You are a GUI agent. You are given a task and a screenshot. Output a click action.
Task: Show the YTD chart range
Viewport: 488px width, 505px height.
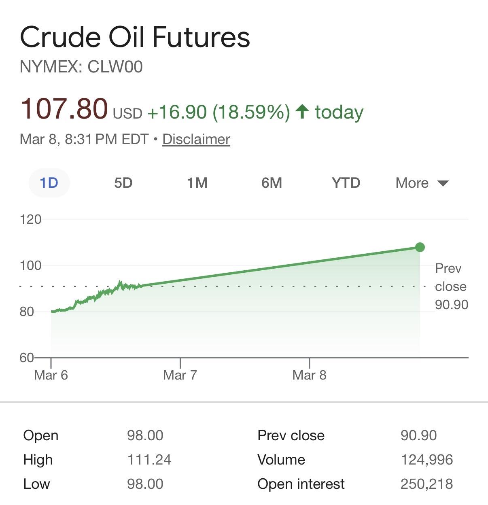pos(346,183)
